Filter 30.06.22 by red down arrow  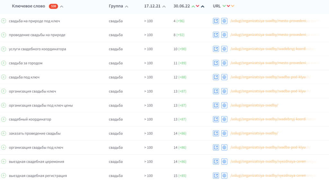point(198,6)
